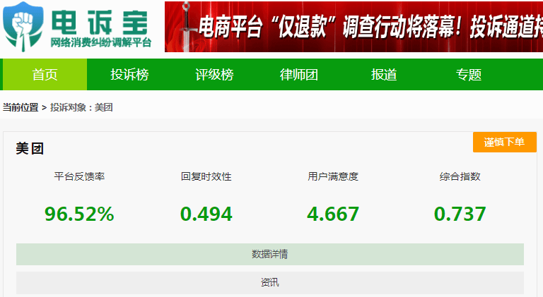The height and width of the screenshot is (297, 543).
Task: Click the 电诉宝 fist shield logo icon
Action: 23,27
